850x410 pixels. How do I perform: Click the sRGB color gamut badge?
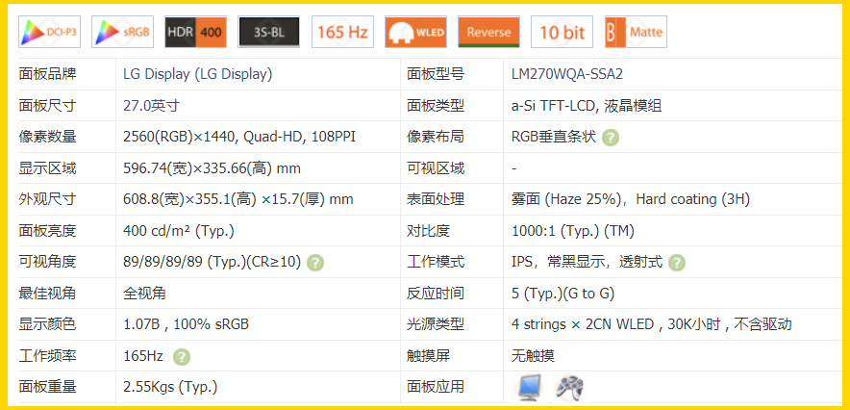click(123, 32)
